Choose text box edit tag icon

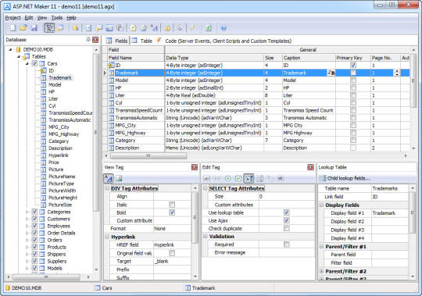pyautogui.click(x=206, y=178)
